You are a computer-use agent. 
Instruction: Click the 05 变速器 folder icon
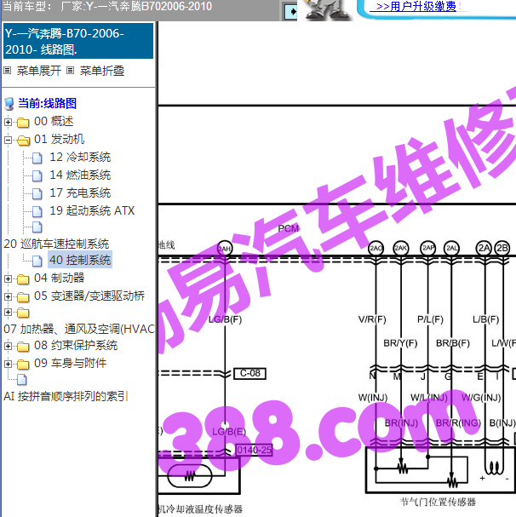pos(23,297)
